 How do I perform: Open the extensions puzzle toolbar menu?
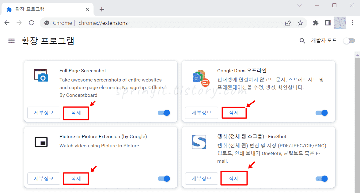pos(316,23)
